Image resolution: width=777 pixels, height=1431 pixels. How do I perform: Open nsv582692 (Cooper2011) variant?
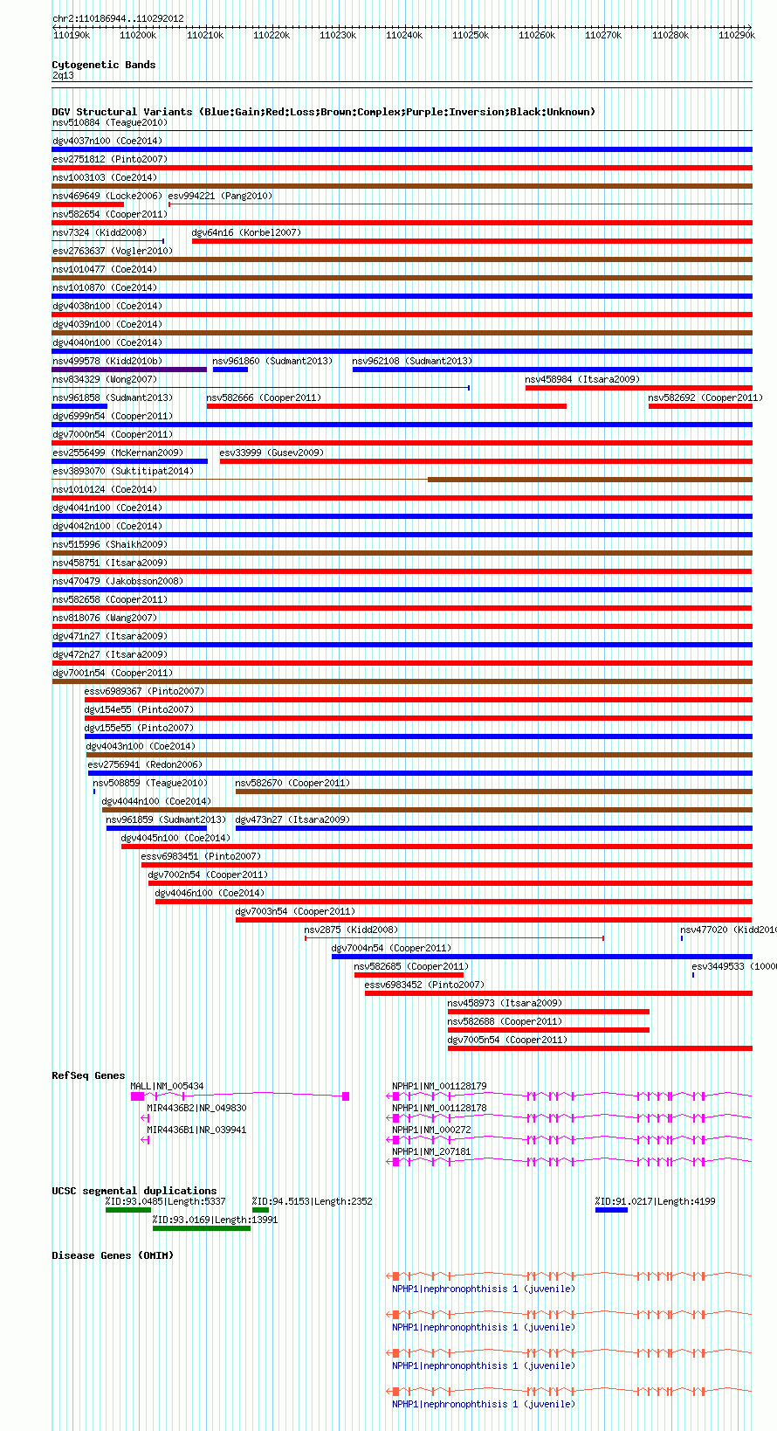tap(705, 397)
